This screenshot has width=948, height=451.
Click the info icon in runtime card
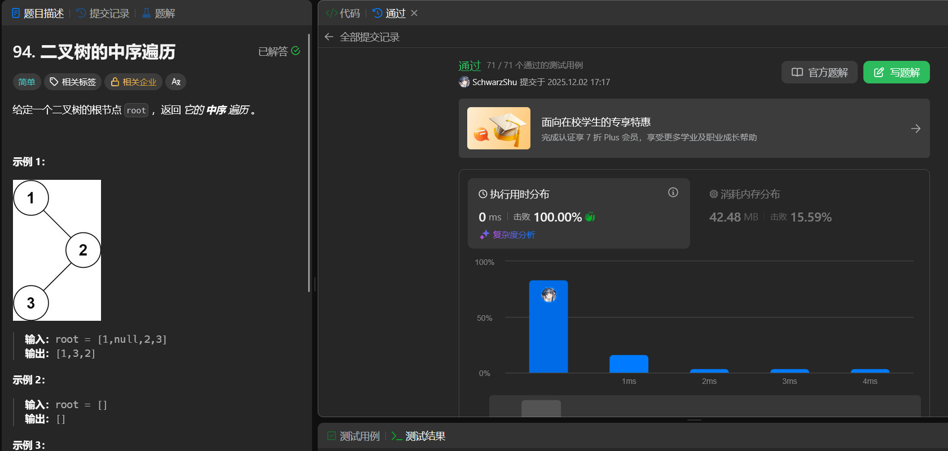[673, 193]
